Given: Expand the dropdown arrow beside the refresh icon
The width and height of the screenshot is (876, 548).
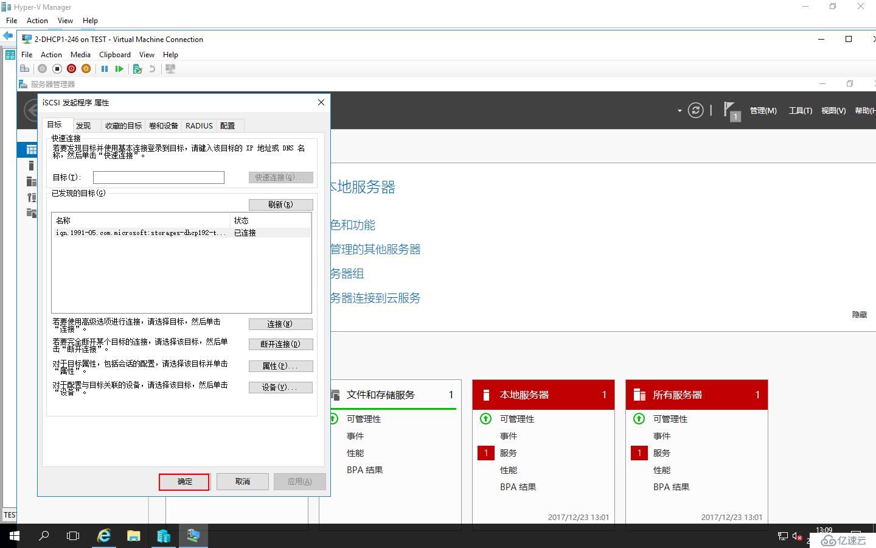Looking at the screenshot, I should 680,111.
